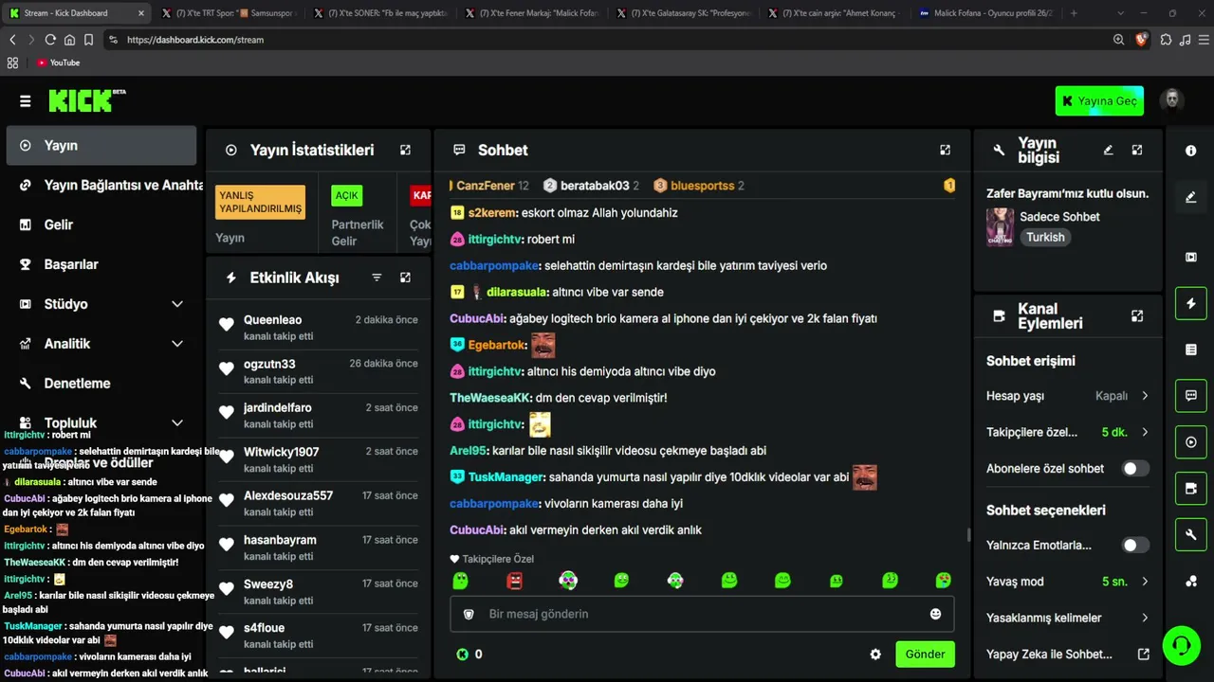Screen dimensions: 1214x682
Task: Click the pencil edit icon in the right rail
Action: pyautogui.click(x=1191, y=197)
